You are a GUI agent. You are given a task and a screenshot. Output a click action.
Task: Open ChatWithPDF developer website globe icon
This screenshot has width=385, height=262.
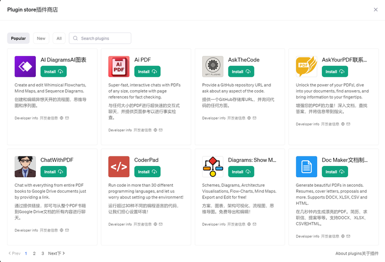click(x=61, y=230)
